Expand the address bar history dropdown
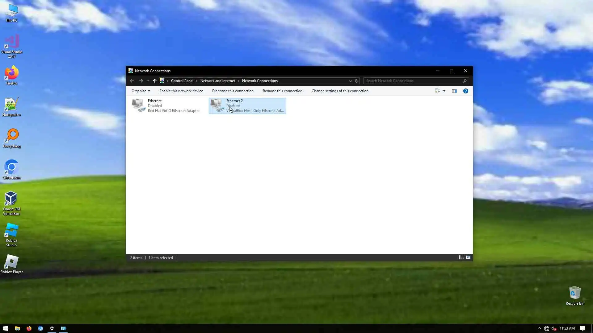 point(350,81)
